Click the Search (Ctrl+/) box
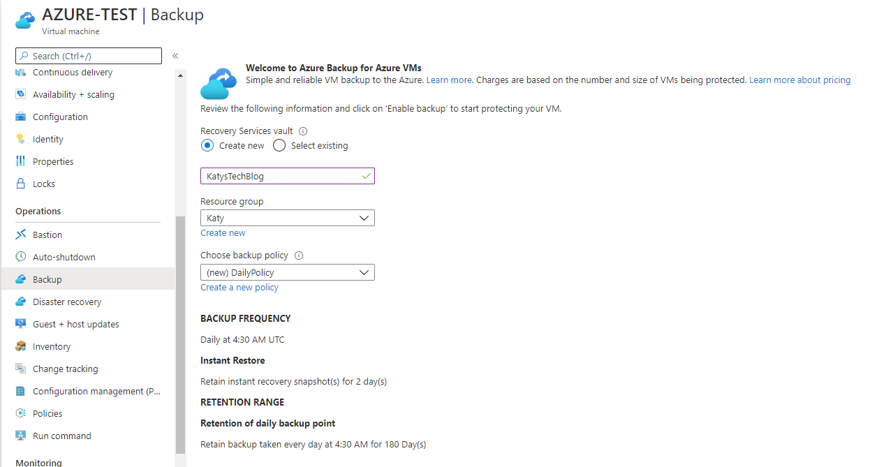This screenshot has width=886, height=467. (x=89, y=56)
